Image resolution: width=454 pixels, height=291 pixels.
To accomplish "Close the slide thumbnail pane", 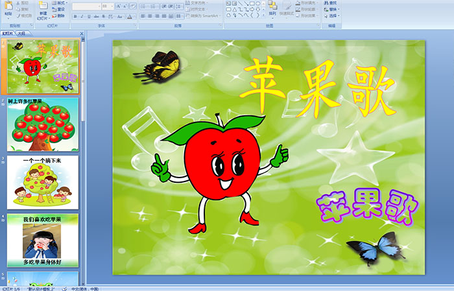I will click(82, 34).
